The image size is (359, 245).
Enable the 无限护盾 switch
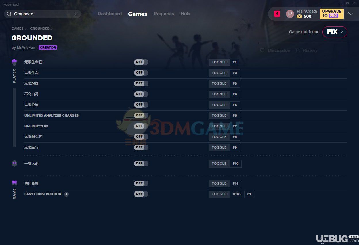tap(141, 105)
